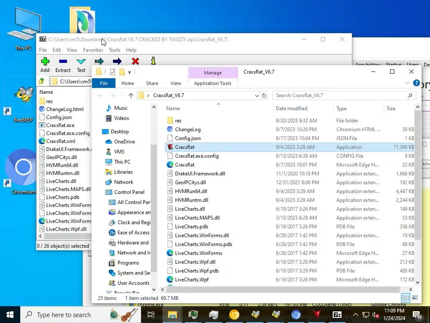Click the red X Delete icon in 7-Zip
This screenshot has width=430, height=323.
135,61
